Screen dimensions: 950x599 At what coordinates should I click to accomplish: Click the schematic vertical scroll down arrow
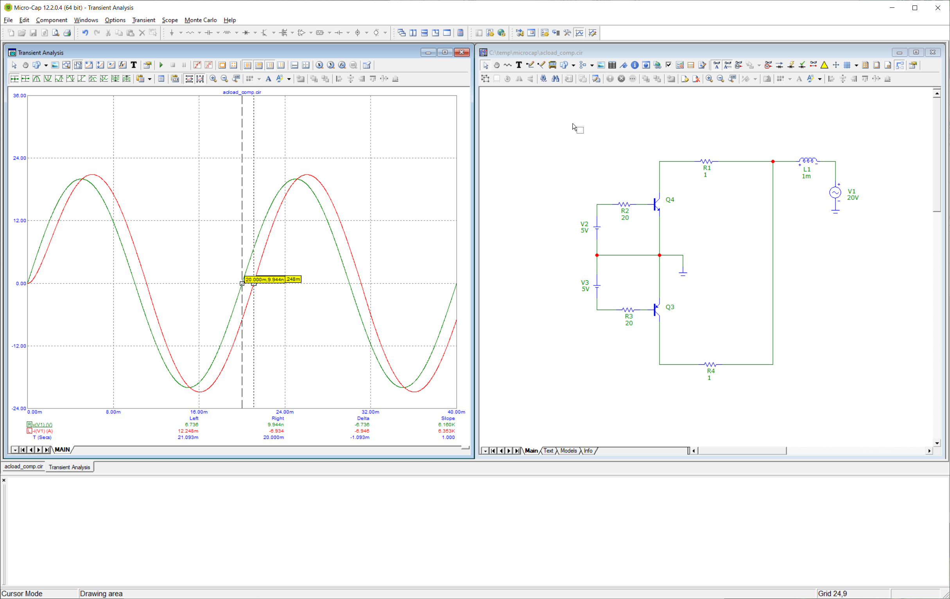[x=937, y=443]
